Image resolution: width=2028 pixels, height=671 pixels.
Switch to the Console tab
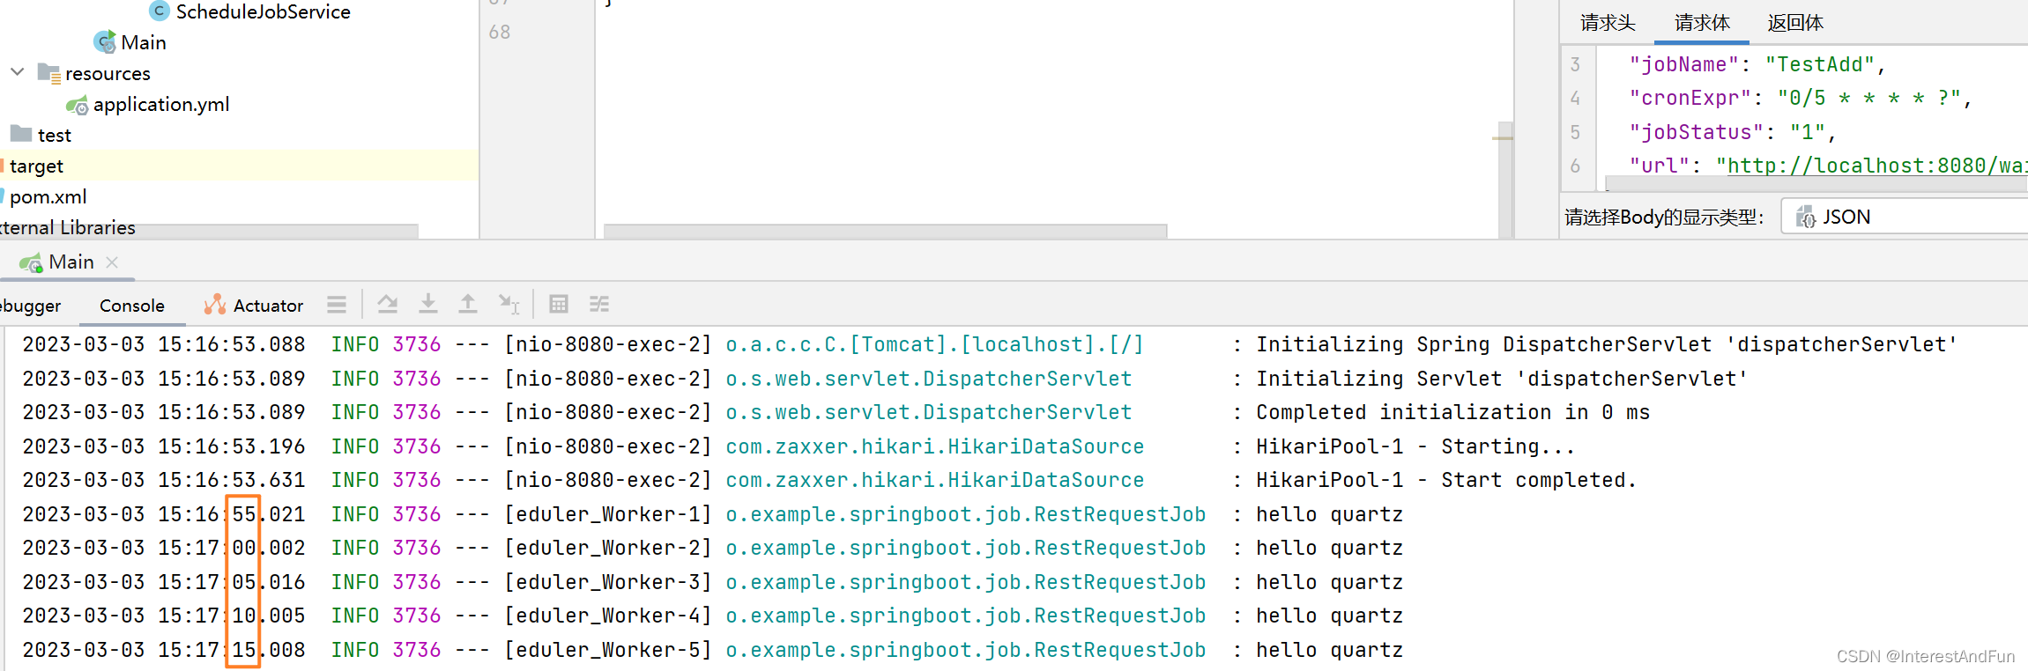coord(132,306)
